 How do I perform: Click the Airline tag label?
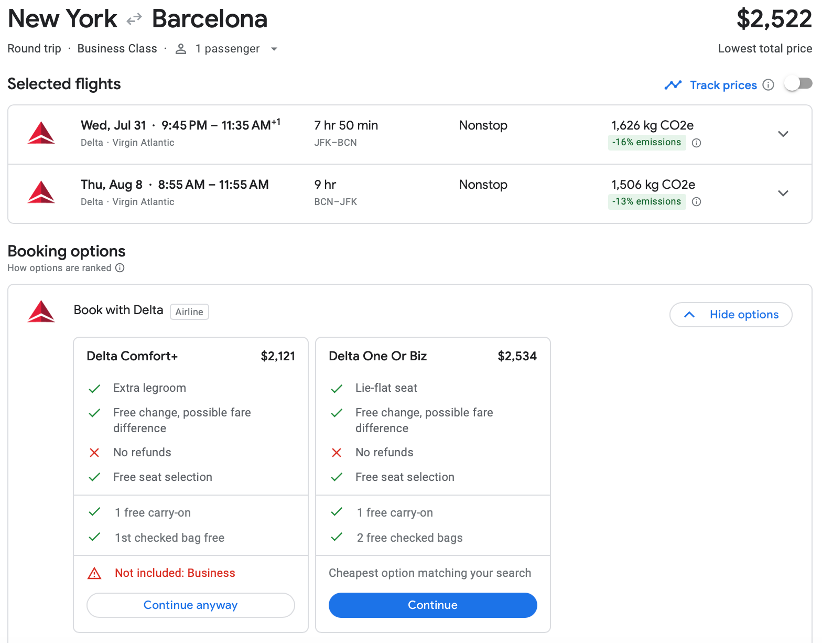click(x=189, y=312)
